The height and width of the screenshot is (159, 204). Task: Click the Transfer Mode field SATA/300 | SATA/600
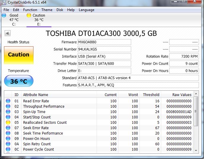click(x=104, y=64)
